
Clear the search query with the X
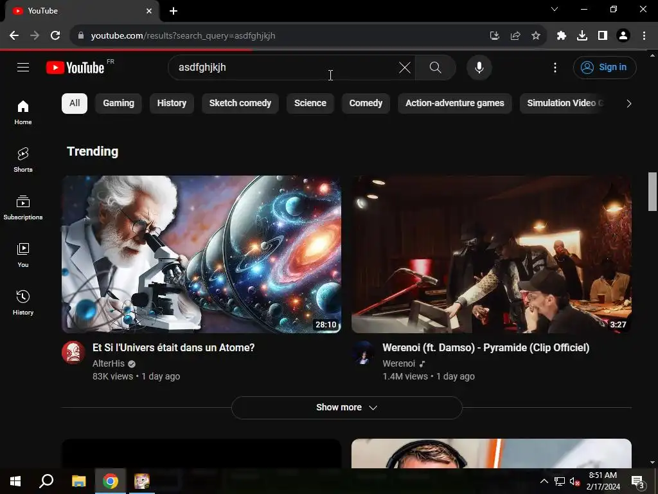coord(405,67)
